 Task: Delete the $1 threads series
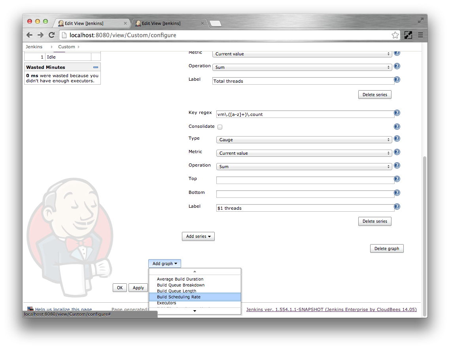(374, 221)
